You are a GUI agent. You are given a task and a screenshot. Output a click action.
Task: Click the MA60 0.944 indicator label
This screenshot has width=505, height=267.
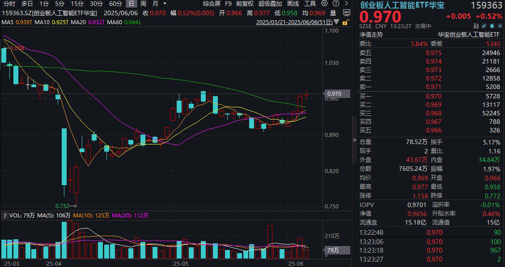[124, 22]
